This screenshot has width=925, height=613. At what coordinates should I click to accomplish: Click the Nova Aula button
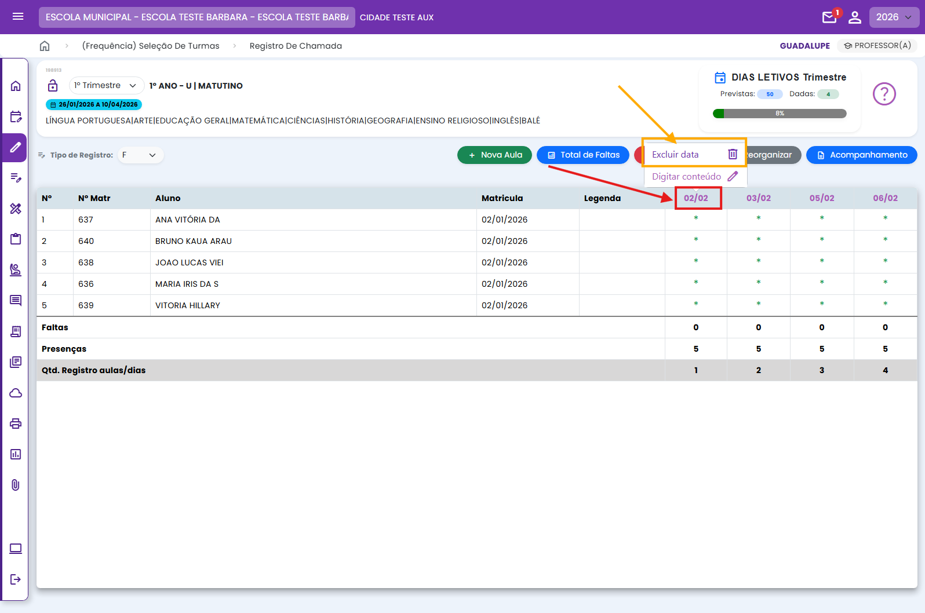point(494,155)
